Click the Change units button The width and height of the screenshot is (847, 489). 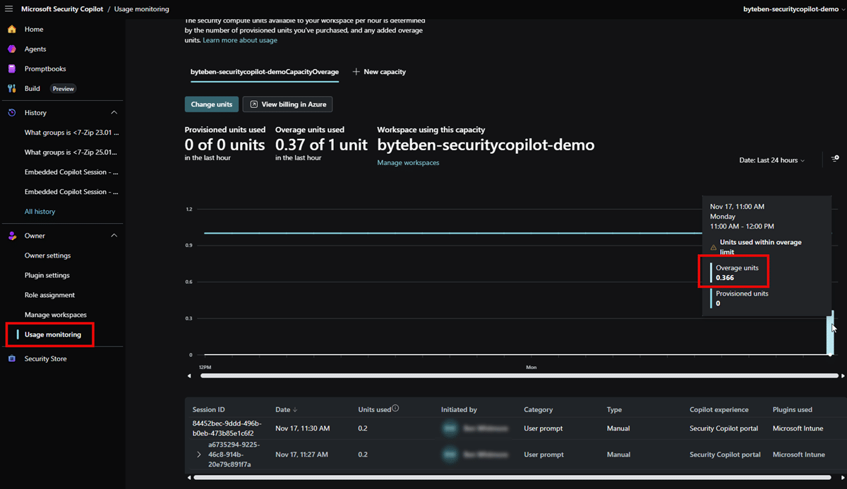click(x=211, y=104)
